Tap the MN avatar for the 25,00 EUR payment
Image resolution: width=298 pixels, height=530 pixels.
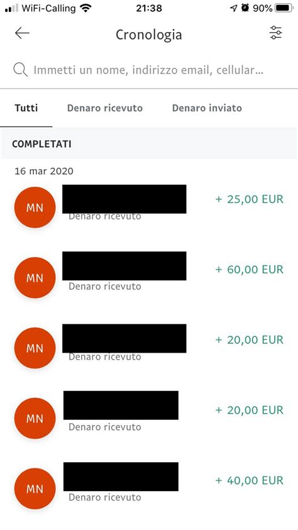point(35,207)
